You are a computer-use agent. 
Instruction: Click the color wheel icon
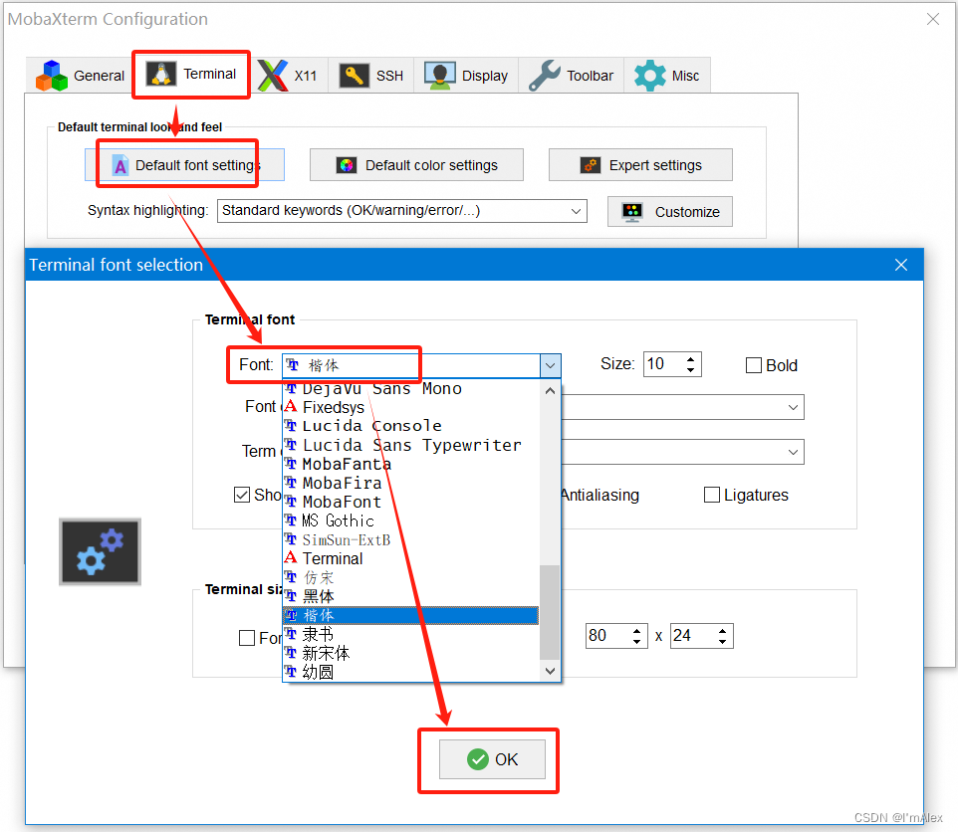click(x=347, y=165)
